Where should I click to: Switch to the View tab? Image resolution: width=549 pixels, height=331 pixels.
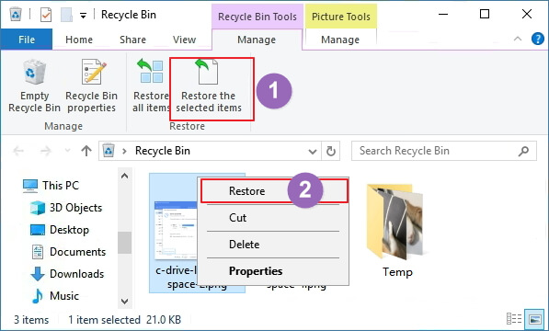pyautogui.click(x=184, y=40)
